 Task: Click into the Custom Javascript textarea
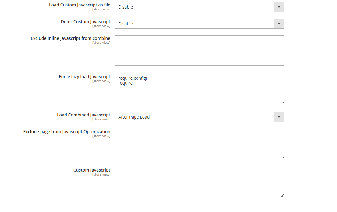(x=199, y=182)
